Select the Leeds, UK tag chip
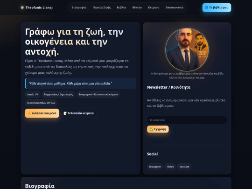This screenshot has height=189, width=252. pyautogui.click(x=33, y=94)
